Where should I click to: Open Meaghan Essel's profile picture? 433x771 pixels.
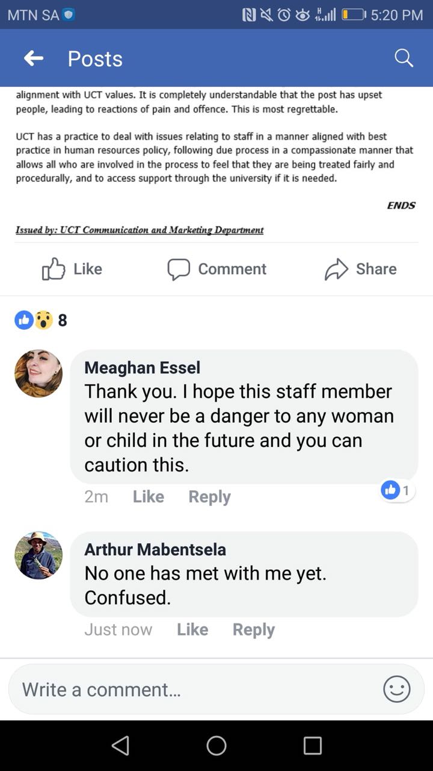[x=38, y=373]
